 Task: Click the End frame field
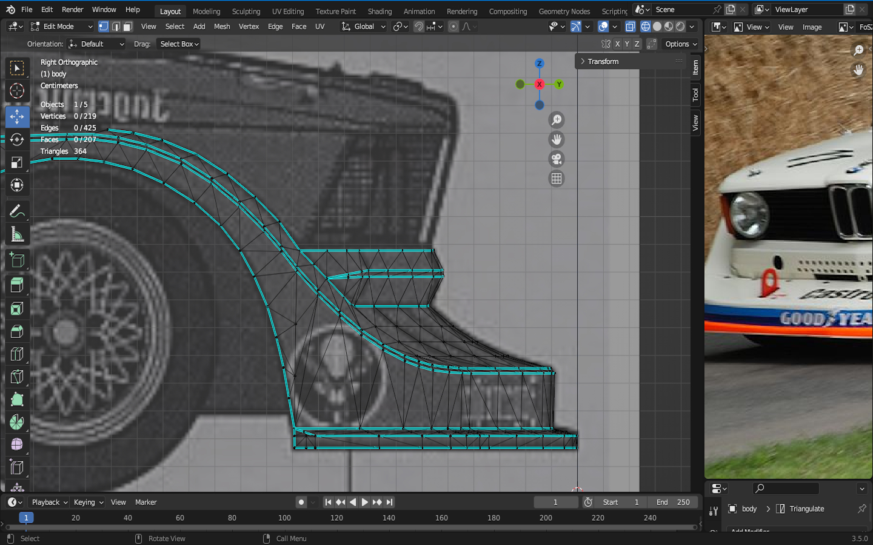pos(672,502)
